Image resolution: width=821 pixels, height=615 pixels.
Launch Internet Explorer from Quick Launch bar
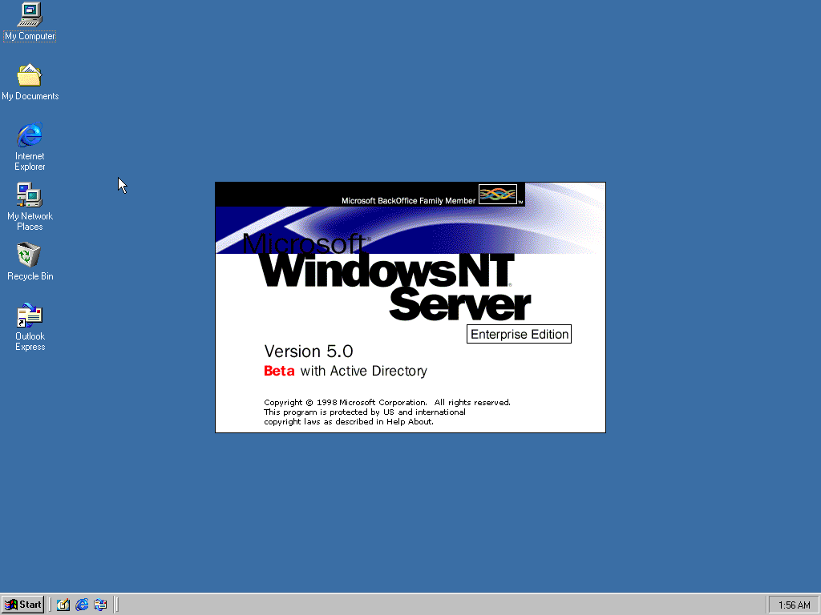coord(82,605)
